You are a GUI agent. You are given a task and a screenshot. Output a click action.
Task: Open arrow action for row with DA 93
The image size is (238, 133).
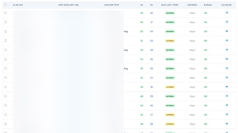click(227, 13)
